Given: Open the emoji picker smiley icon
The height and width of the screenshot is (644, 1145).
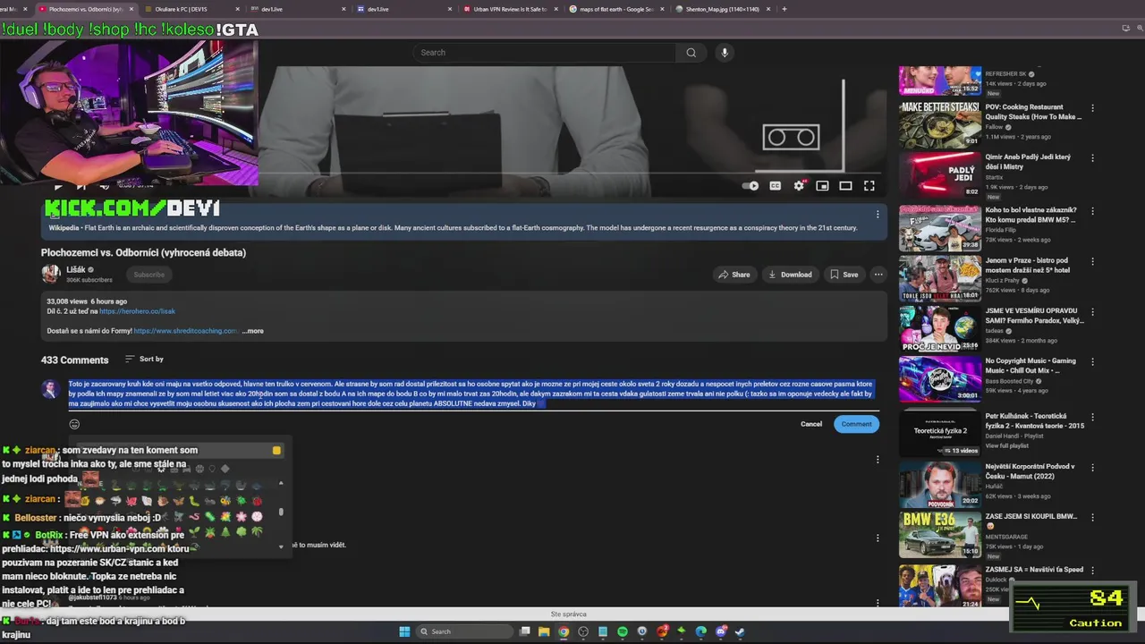Looking at the screenshot, I should pyautogui.click(x=74, y=424).
